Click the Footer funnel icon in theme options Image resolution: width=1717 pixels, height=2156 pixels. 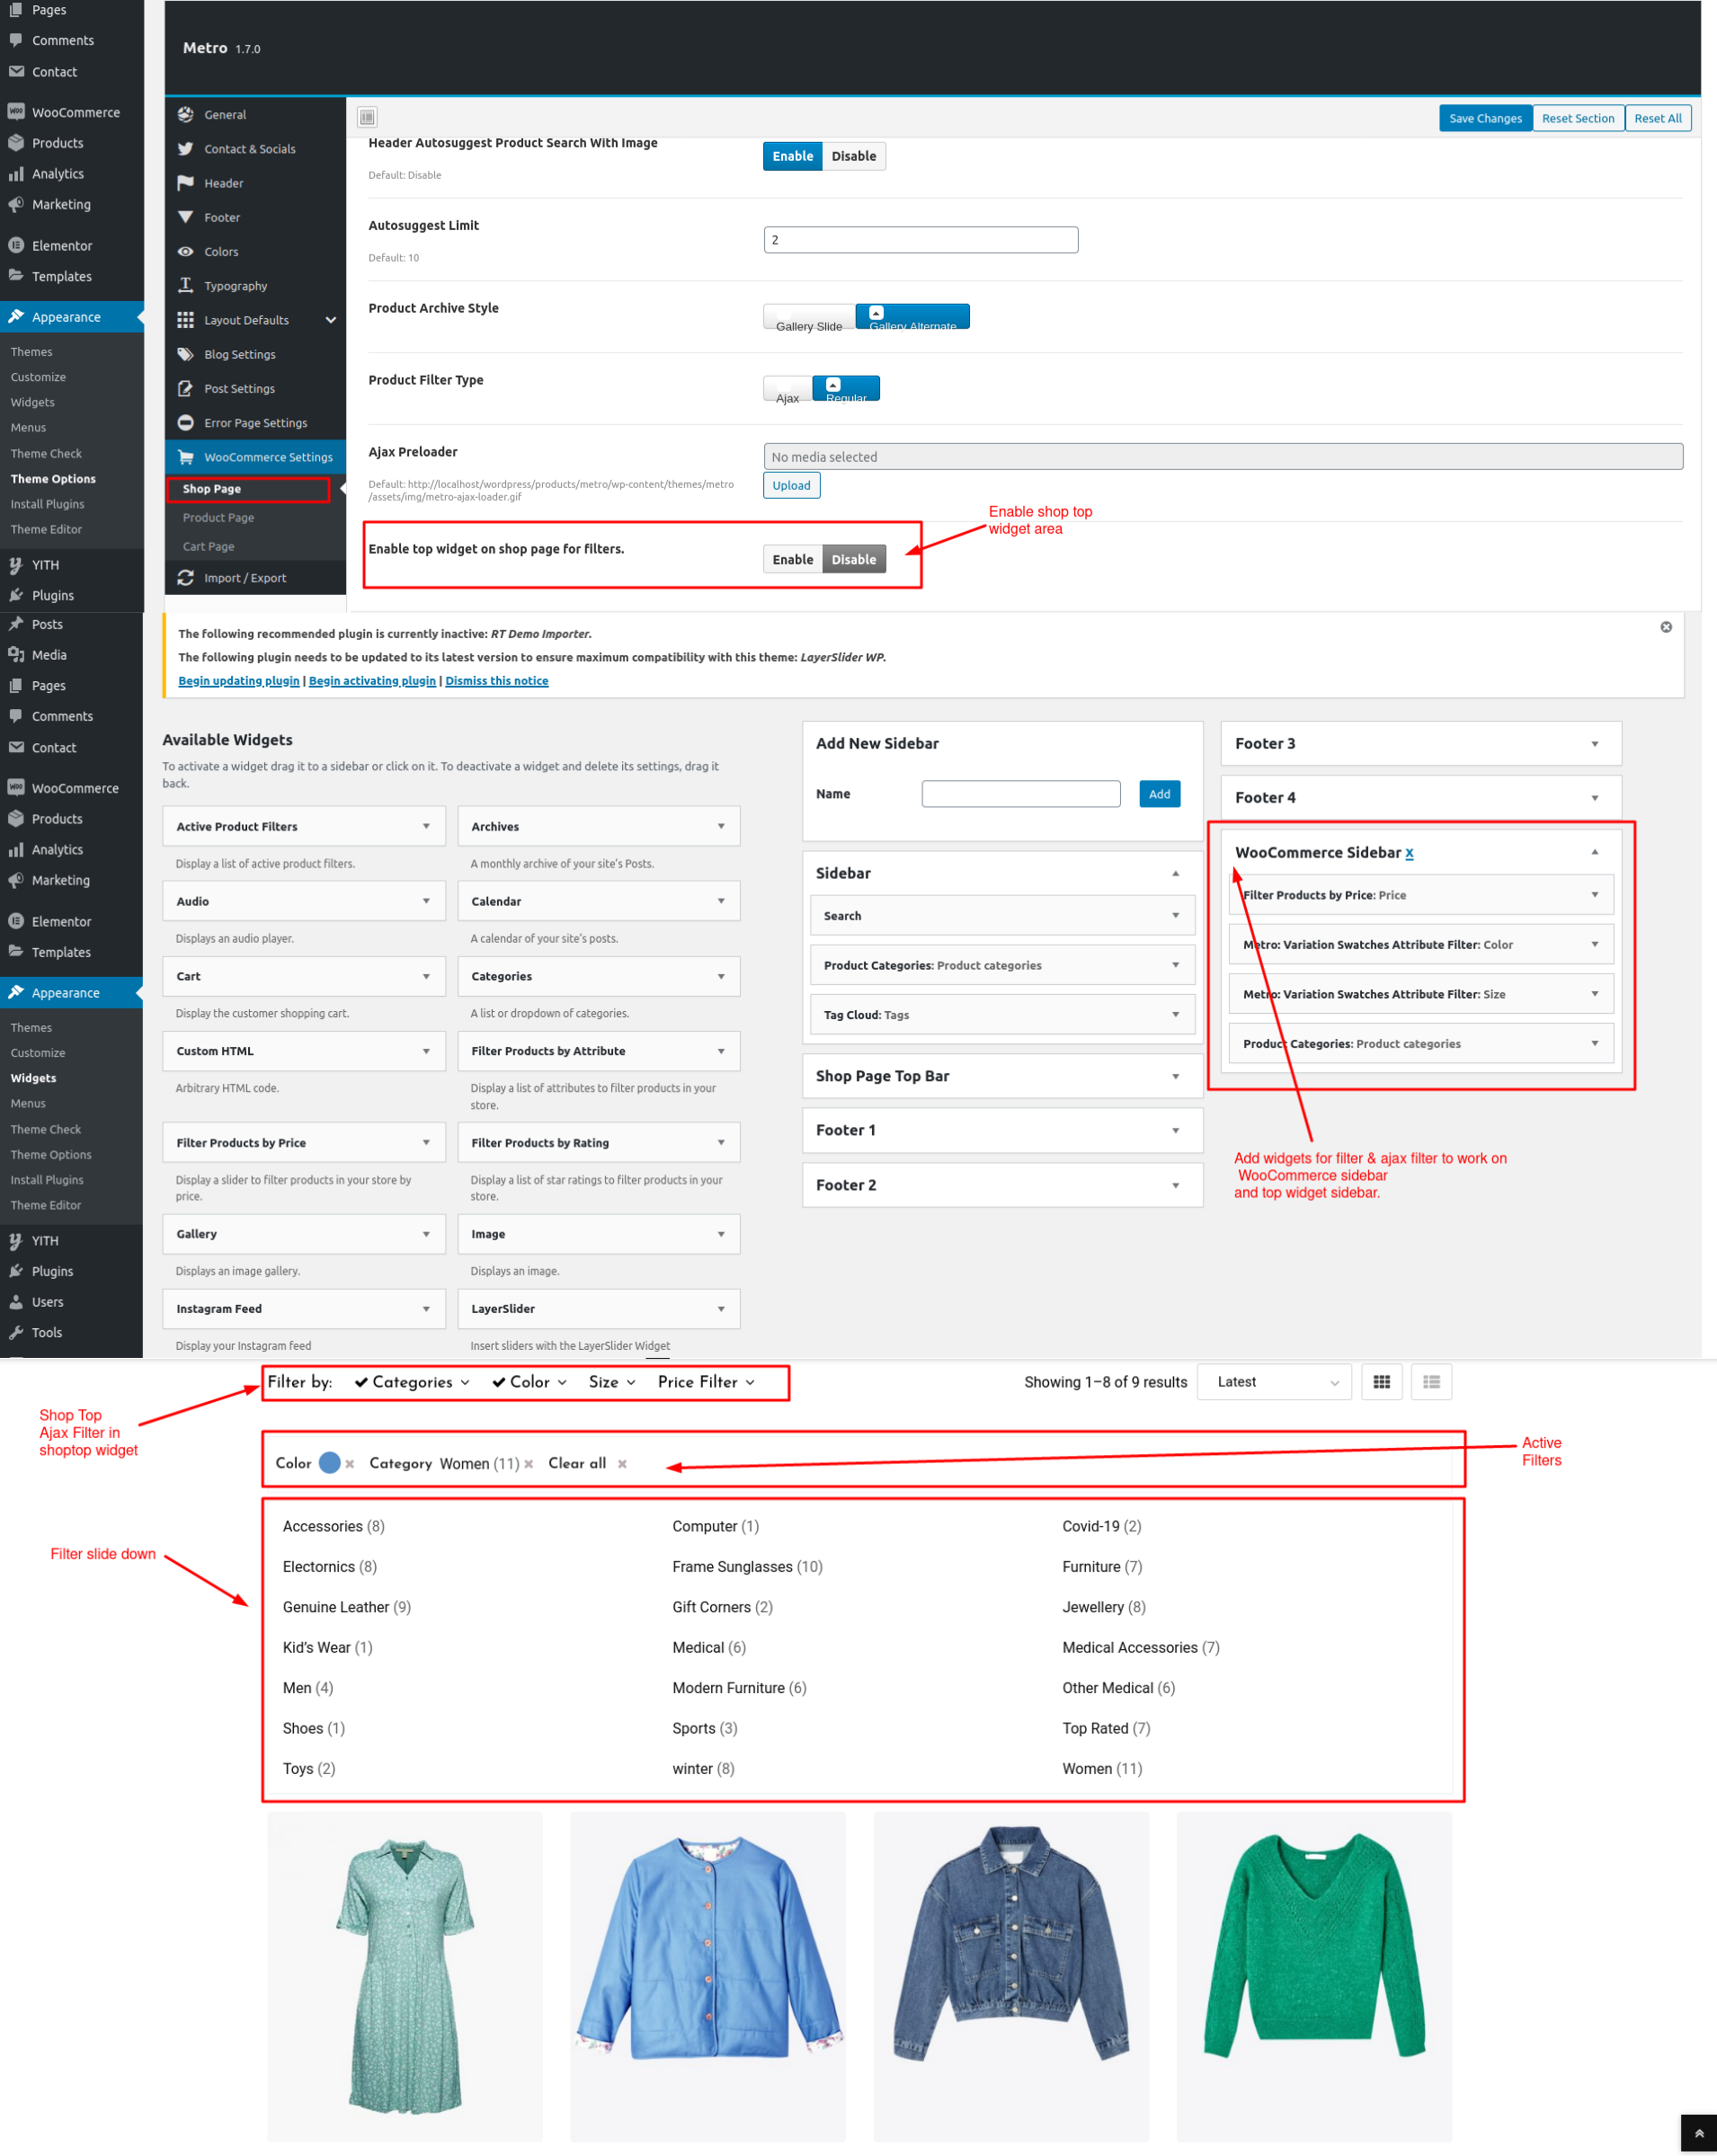[x=185, y=217]
